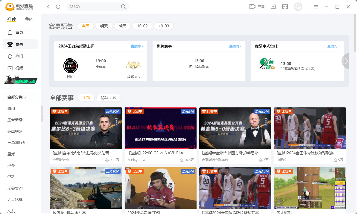Open the 王者荣耀 category
The width and height of the screenshot is (357, 214).
pos(15,120)
